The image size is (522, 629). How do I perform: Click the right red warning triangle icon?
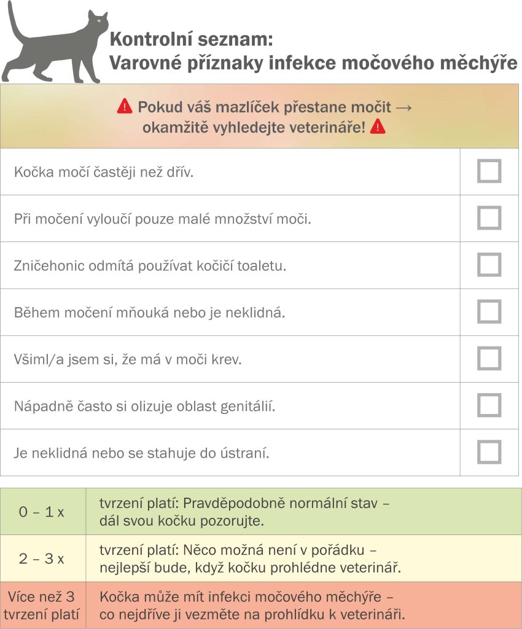coord(378,127)
